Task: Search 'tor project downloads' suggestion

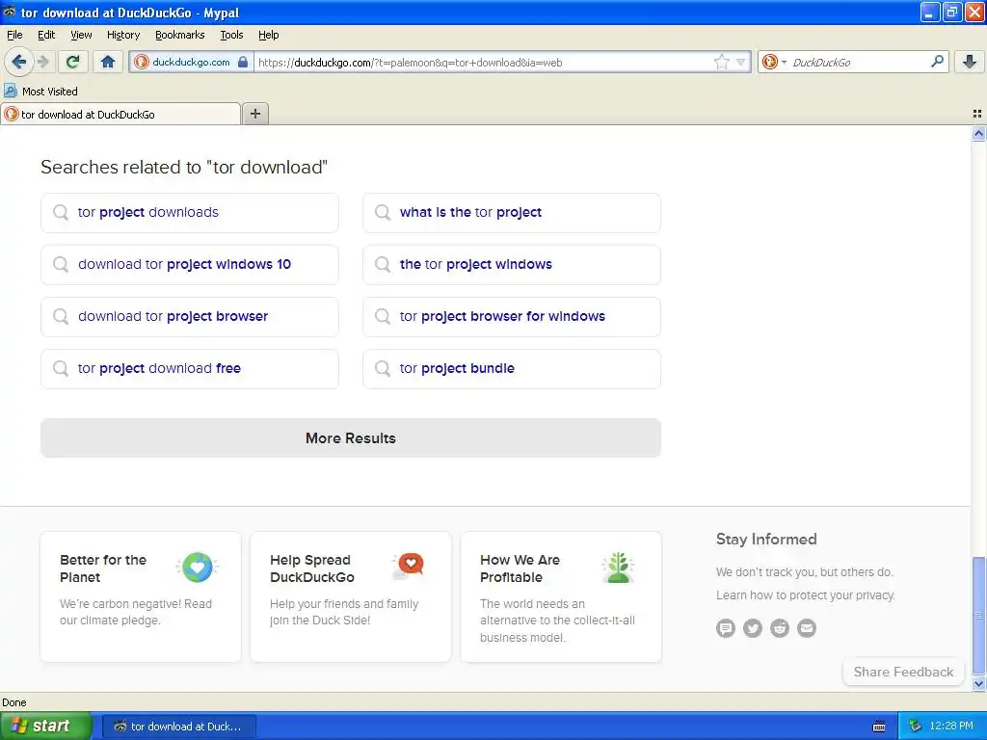Action: tap(190, 213)
